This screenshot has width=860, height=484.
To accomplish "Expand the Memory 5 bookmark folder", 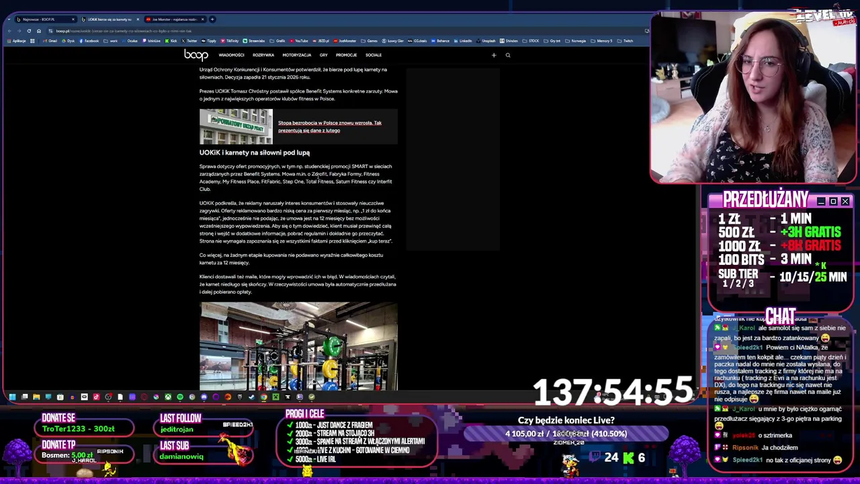I will pyautogui.click(x=602, y=41).
